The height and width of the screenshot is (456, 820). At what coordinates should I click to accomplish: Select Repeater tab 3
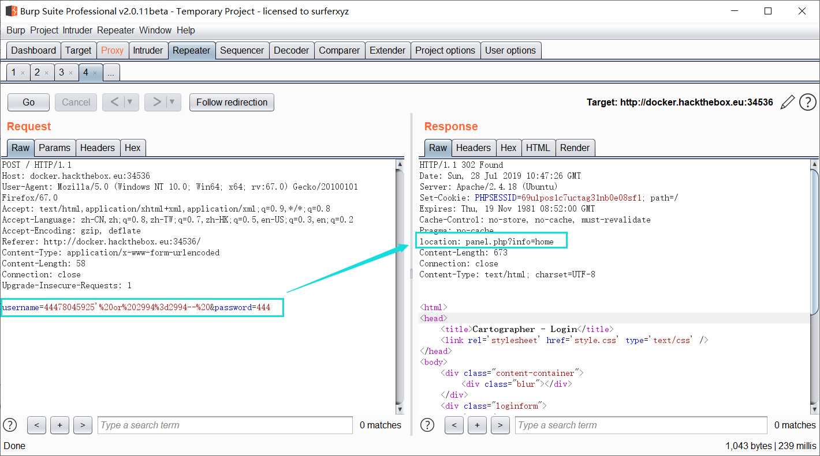tap(62, 73)
